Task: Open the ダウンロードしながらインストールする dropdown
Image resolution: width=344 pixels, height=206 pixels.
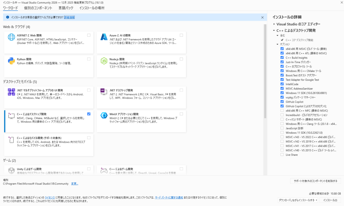Action: [x=298, y=200]
